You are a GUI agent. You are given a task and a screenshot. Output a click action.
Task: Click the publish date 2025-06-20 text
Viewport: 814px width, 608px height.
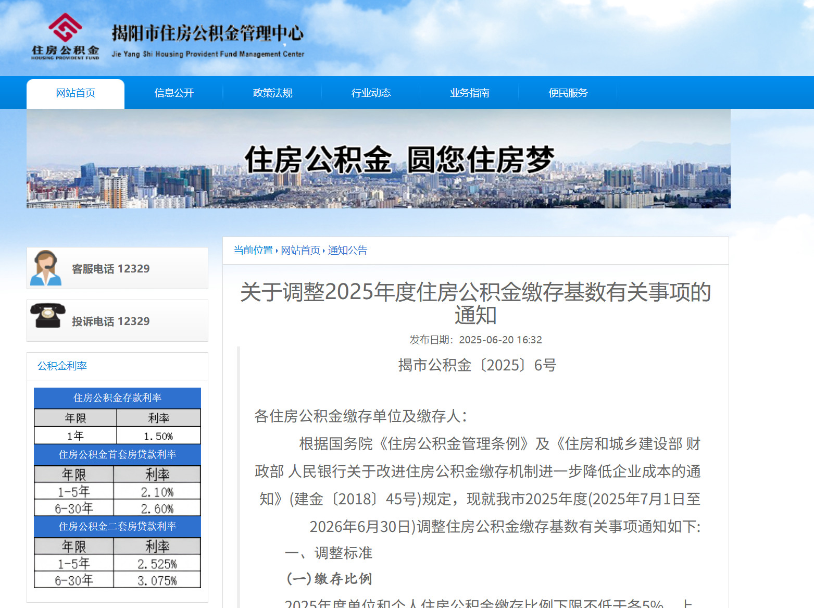tap(475, 339)
